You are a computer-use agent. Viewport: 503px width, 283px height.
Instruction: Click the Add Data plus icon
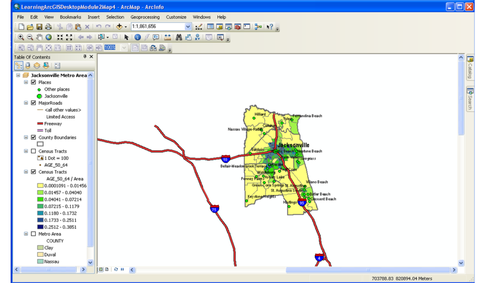tap(119, 27)
